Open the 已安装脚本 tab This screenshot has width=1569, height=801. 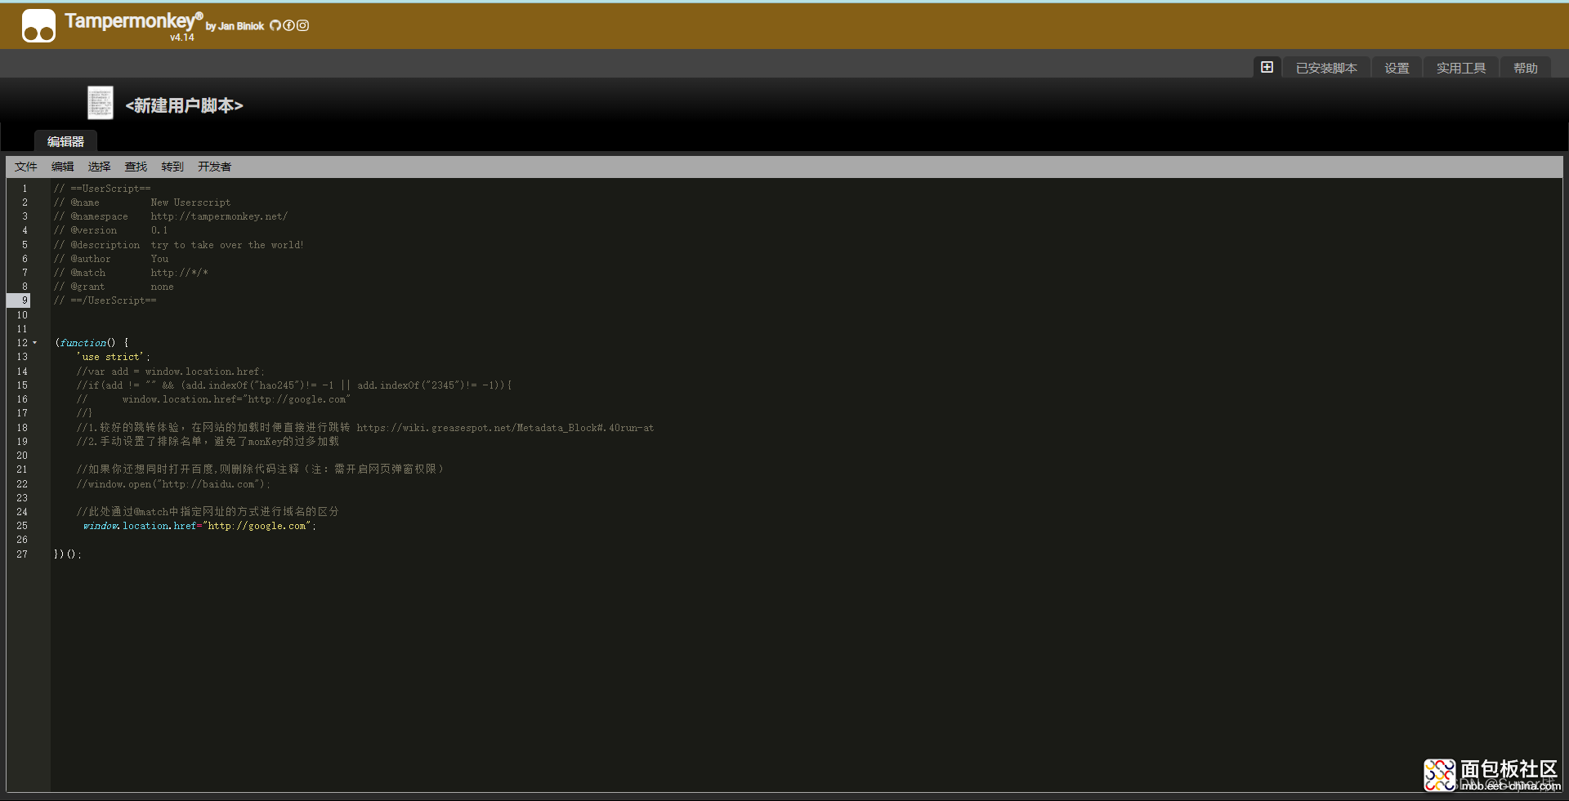click(x=1326, y=68)
